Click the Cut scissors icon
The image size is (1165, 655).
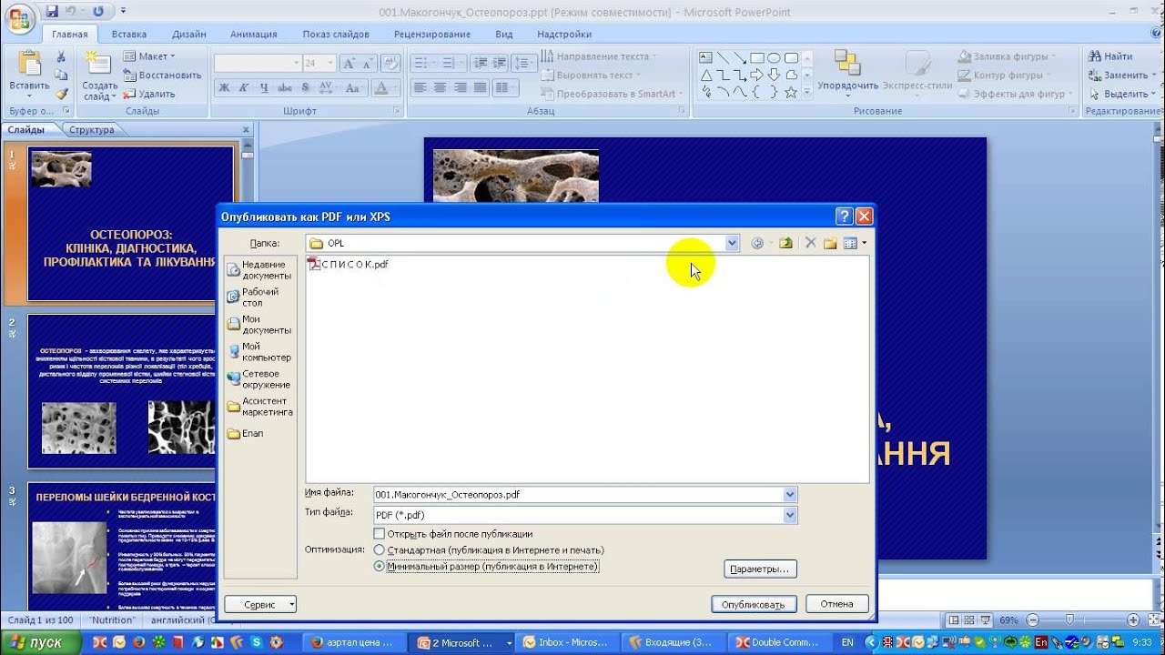coord(61,56)
